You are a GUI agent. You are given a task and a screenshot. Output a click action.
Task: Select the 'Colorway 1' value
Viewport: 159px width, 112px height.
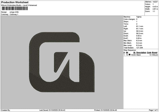coord(14,15)
